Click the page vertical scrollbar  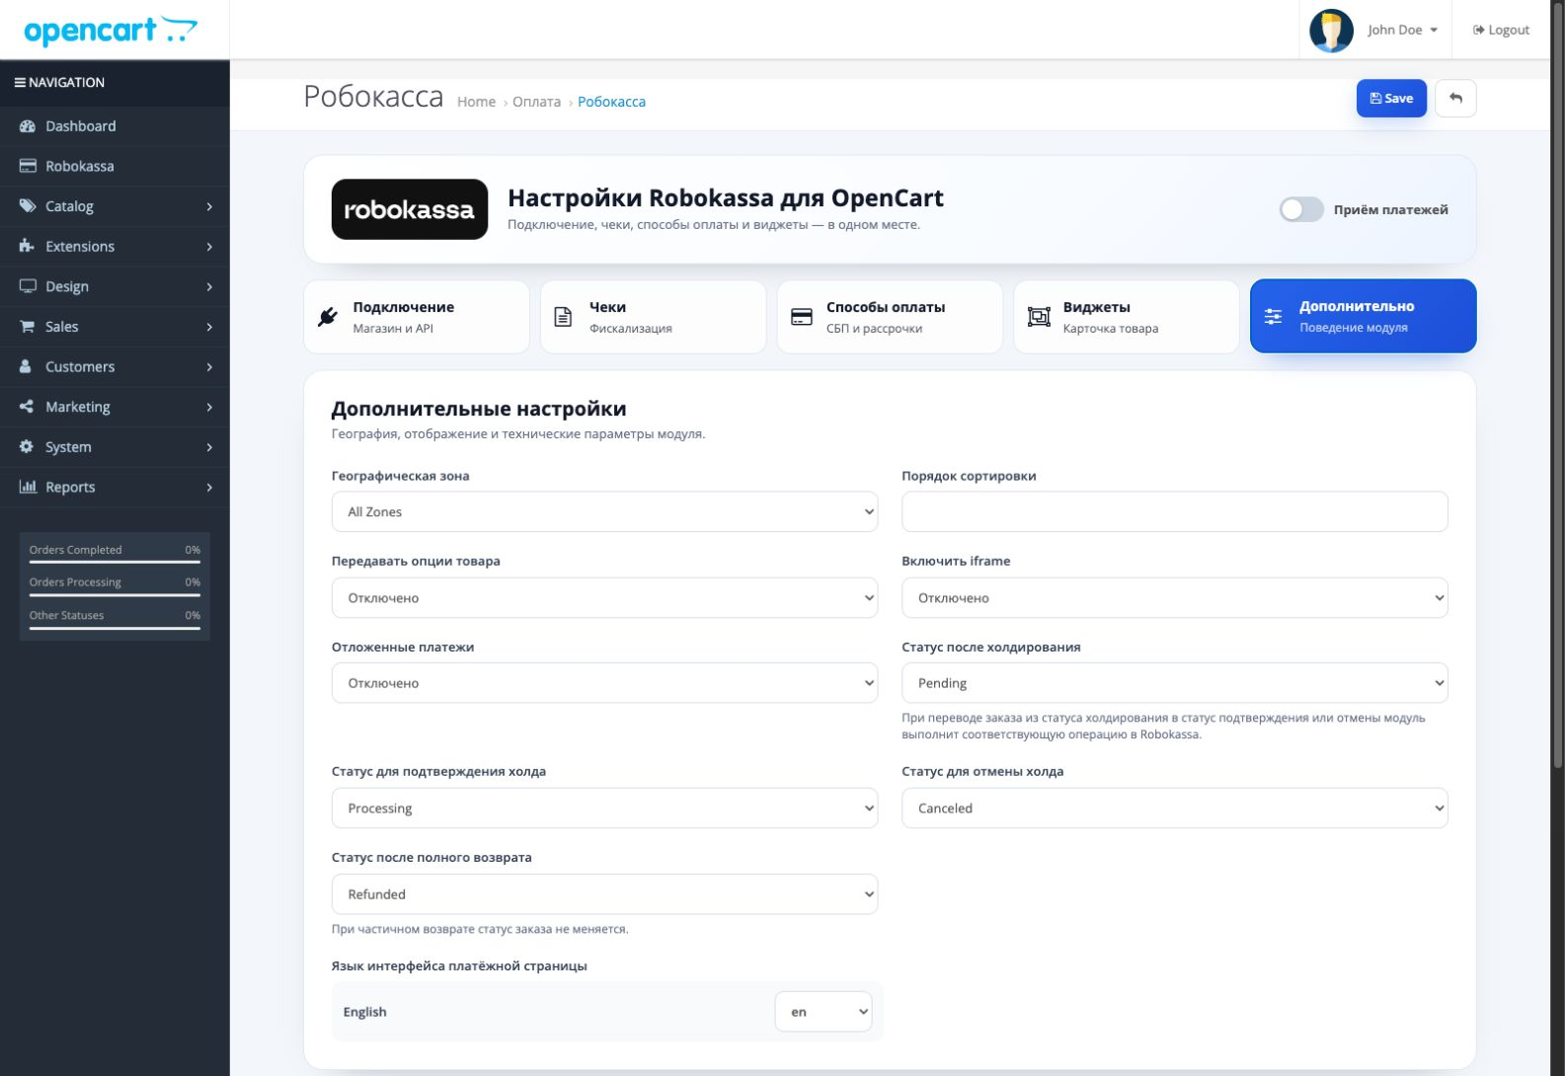pos(1558,385)
